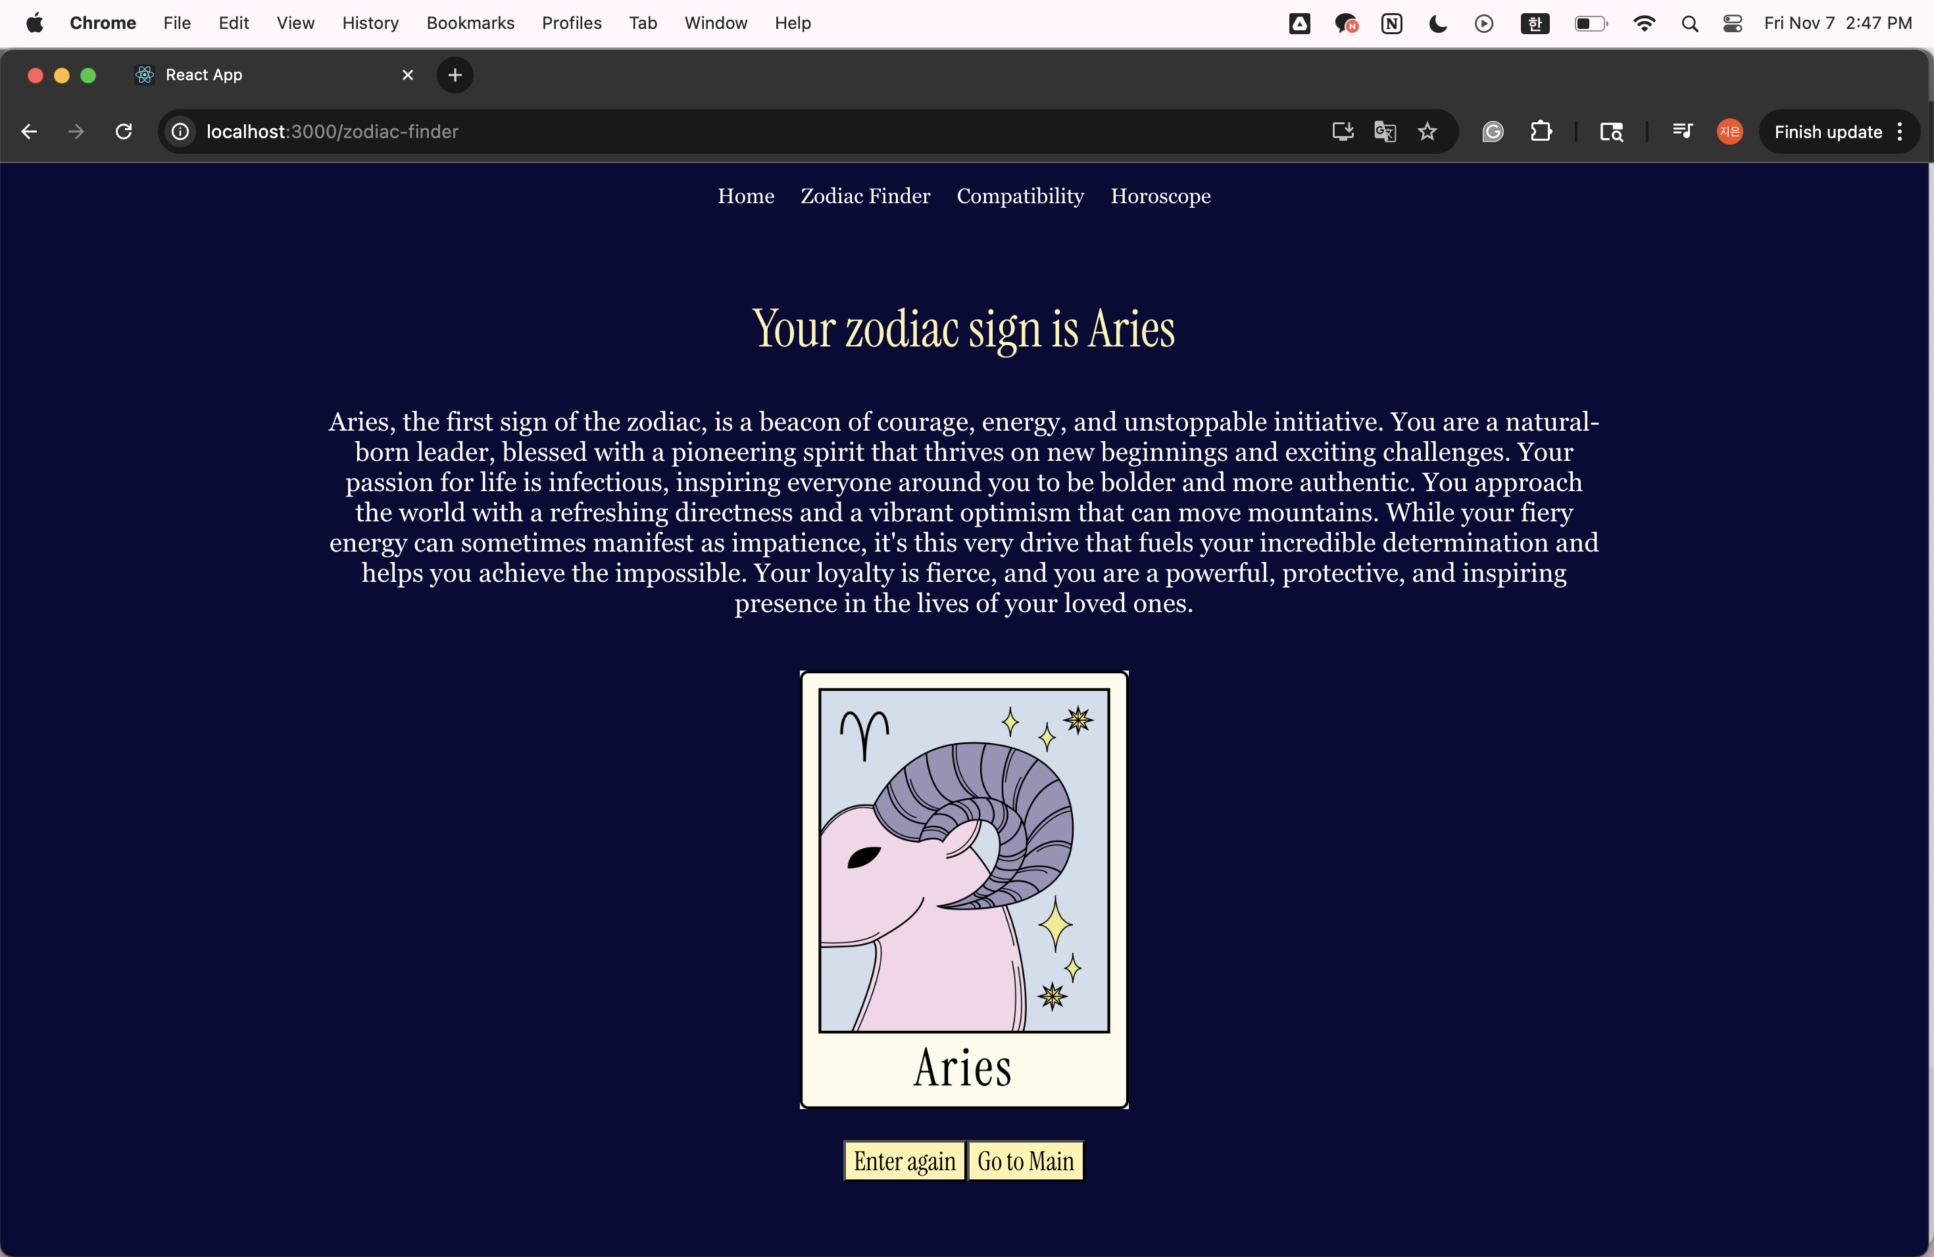The width and height of the screenshot is (1934, 1257).
Task: Open the Bookmarks menu
Action: [x=470, y=24]
